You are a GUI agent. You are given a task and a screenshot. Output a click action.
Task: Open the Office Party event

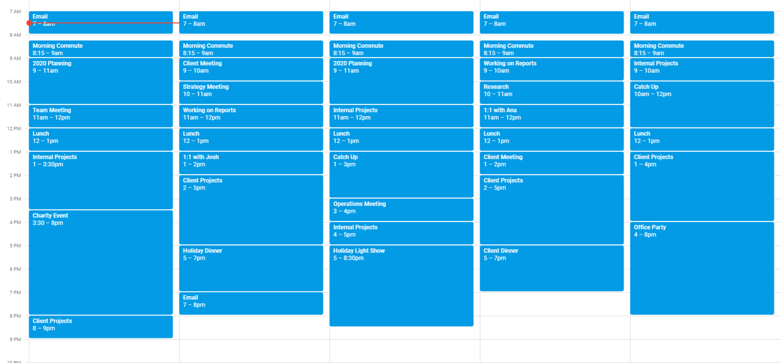pyautogui.click(x=702, y=268)
